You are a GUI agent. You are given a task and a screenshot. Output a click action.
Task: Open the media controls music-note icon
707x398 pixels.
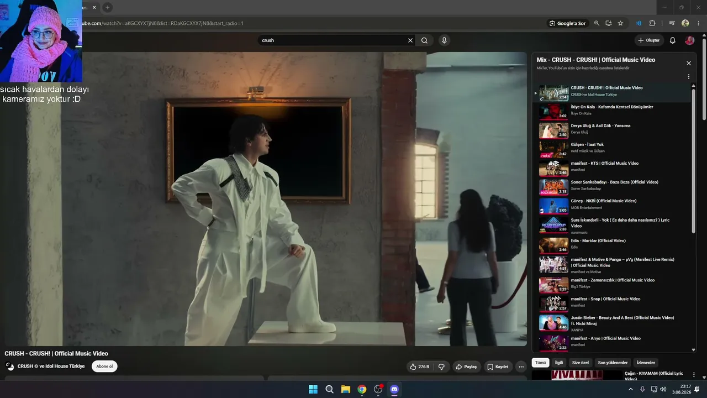click(672, 23)
